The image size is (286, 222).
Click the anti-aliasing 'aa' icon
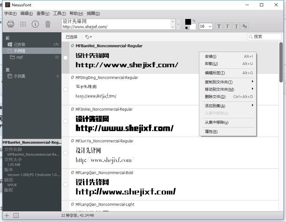244,26
